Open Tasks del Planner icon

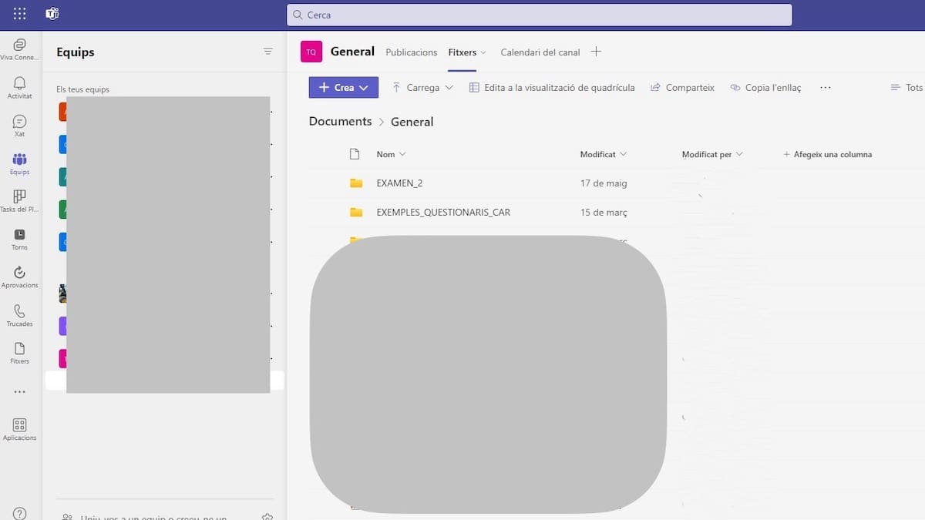coord(19,200)
